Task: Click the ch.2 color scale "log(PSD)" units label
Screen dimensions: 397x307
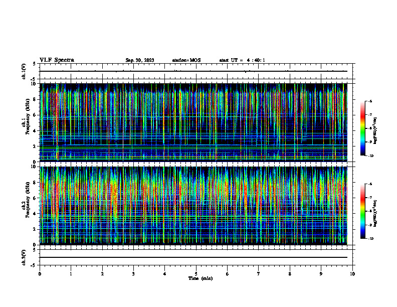Action: tap(375, 213)
